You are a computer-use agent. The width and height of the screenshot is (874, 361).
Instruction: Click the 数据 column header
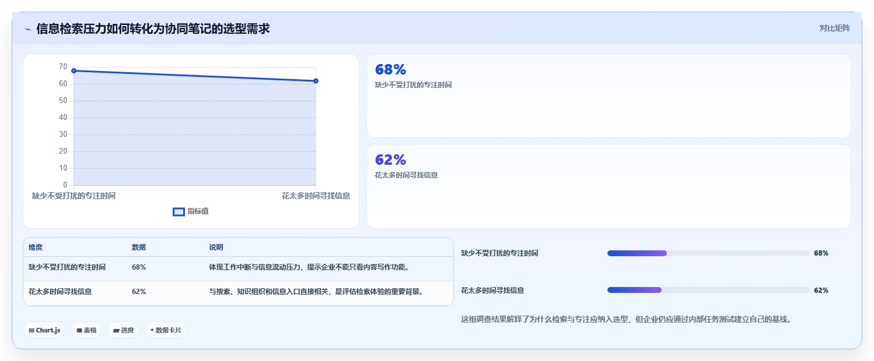pyautogui.click(x=139, y=247)
